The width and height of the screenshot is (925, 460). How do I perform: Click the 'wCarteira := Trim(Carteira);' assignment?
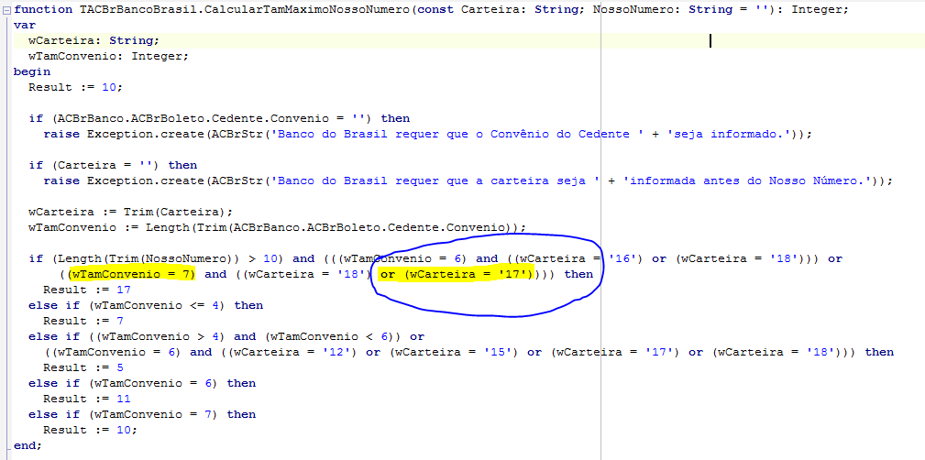pyautogui.click(x=131, y=212)
